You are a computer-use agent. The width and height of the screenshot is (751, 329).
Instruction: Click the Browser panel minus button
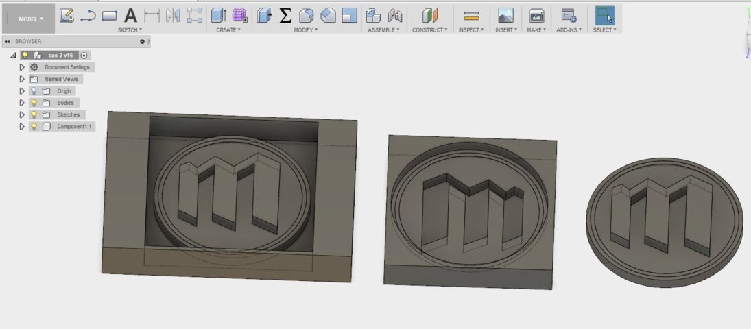tap(142, 42)
